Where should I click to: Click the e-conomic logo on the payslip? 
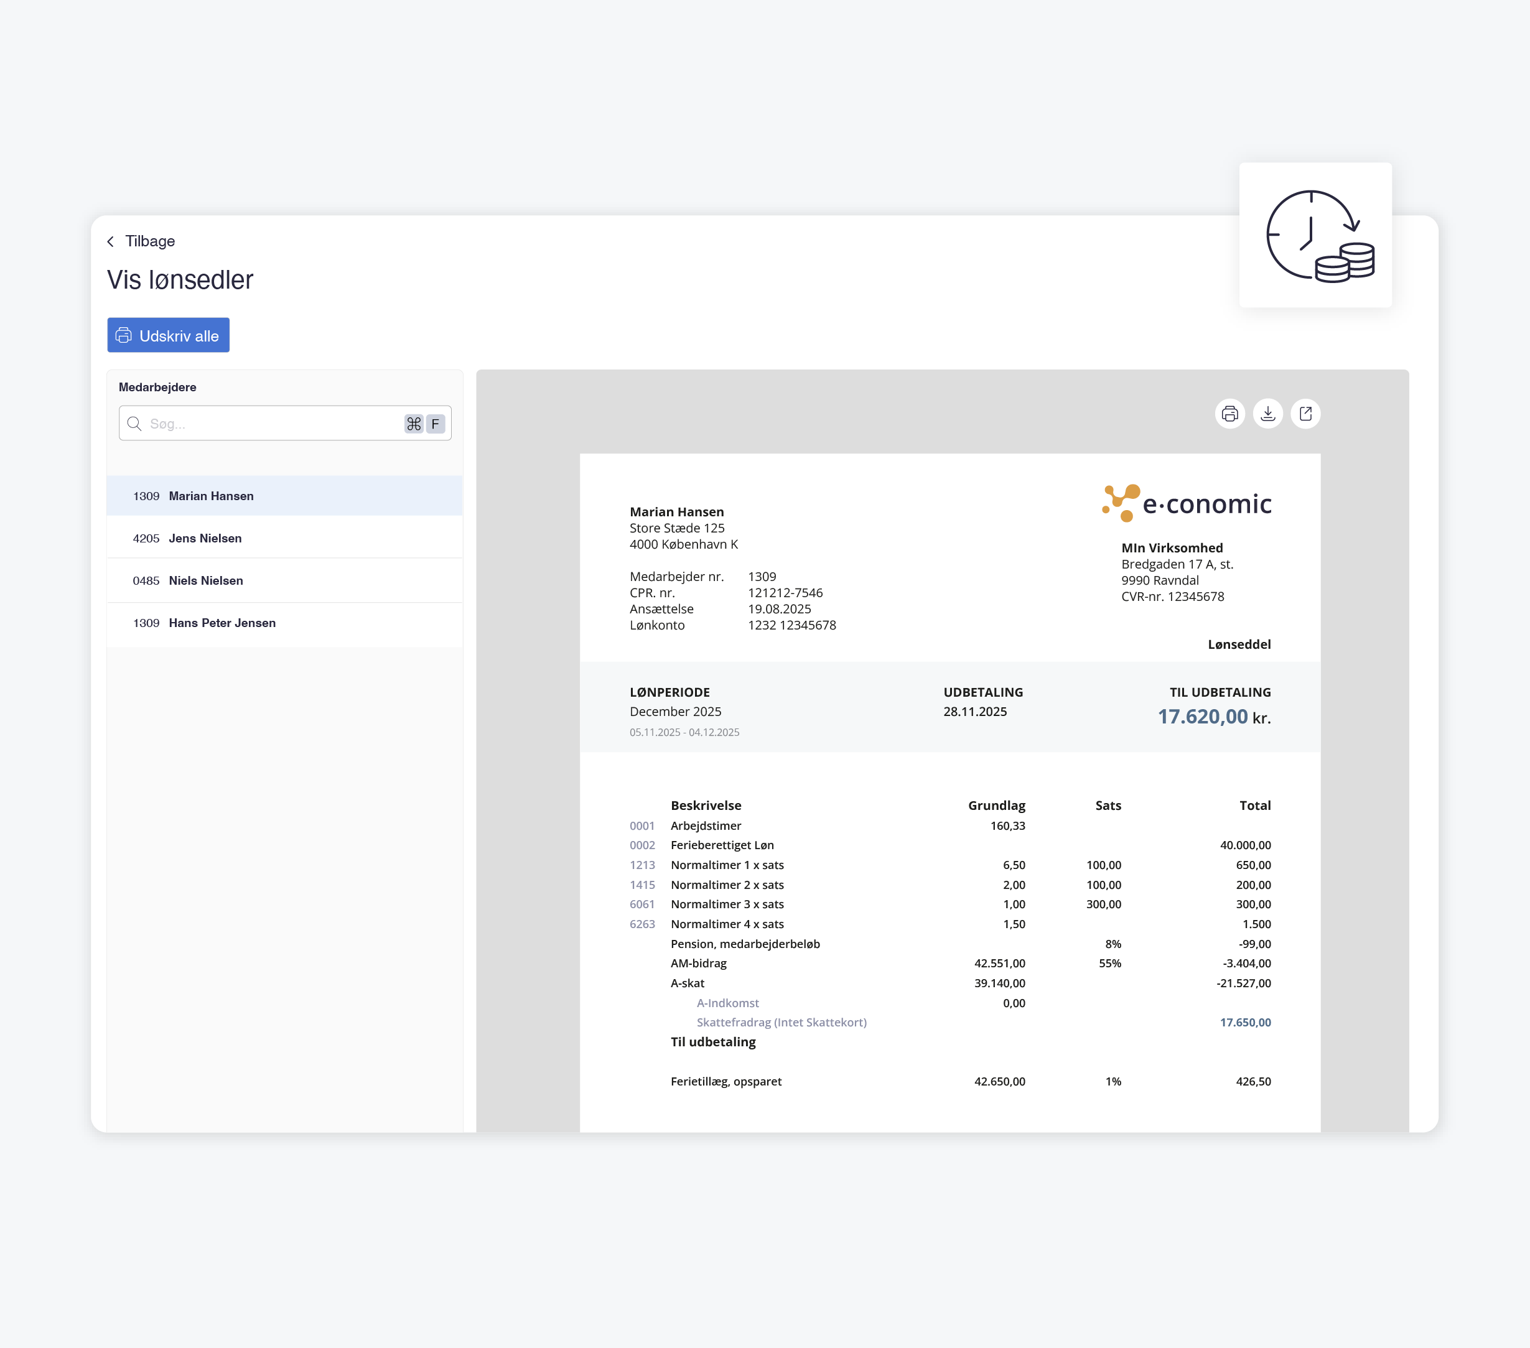[1187, 503]
